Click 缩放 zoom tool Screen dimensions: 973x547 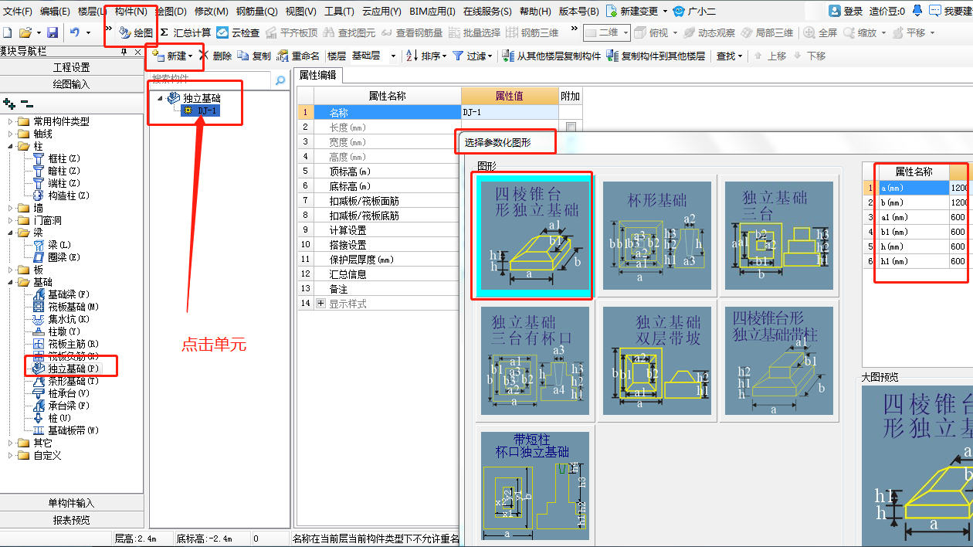click(x=865, y=33)
